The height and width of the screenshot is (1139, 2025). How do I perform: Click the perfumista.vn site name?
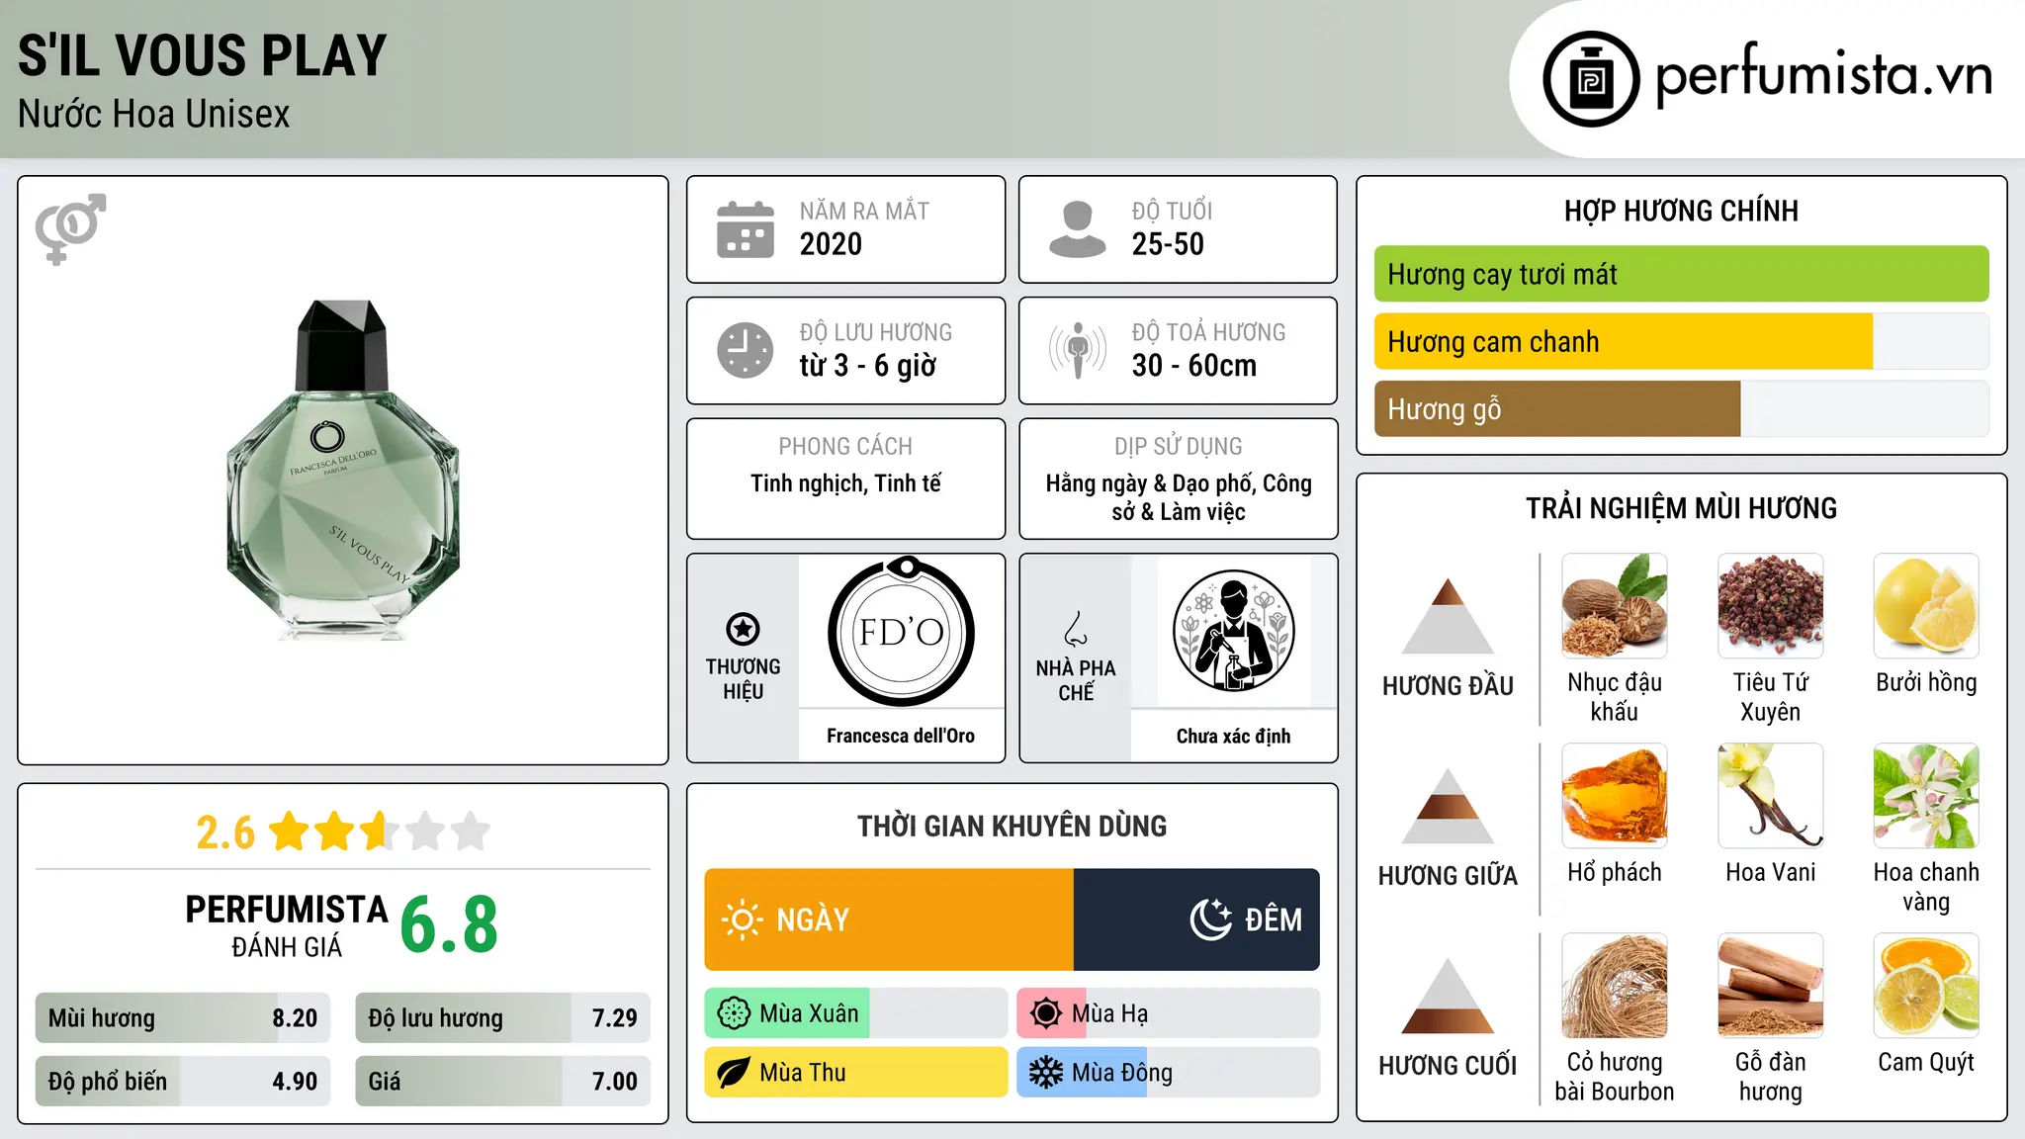1824,75
